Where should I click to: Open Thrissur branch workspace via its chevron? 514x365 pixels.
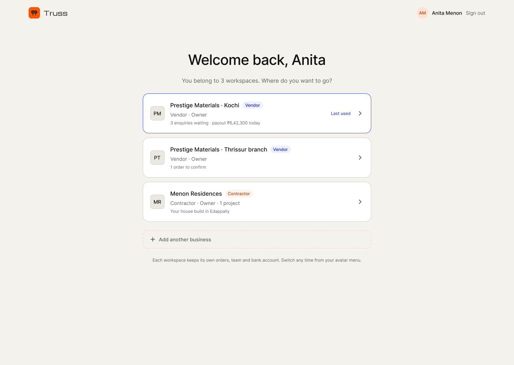(360, 158)
